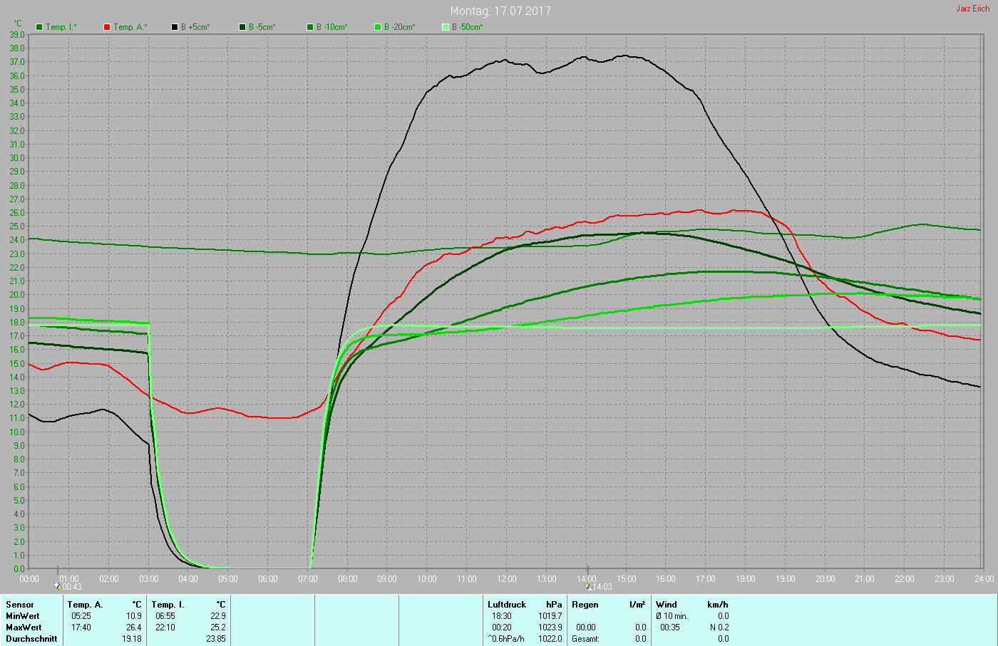Viewport: 998px width, 646px height.
Task: Click the 'MaxWert' row label
Action: tap(24, 627)
